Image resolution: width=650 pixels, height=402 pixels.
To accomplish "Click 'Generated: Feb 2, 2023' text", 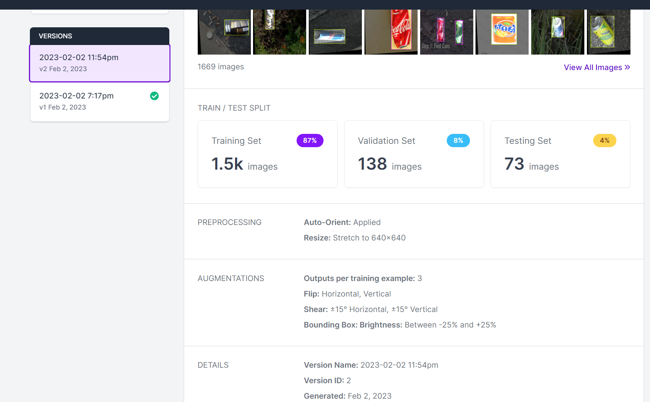I will [x=348, y=396].
